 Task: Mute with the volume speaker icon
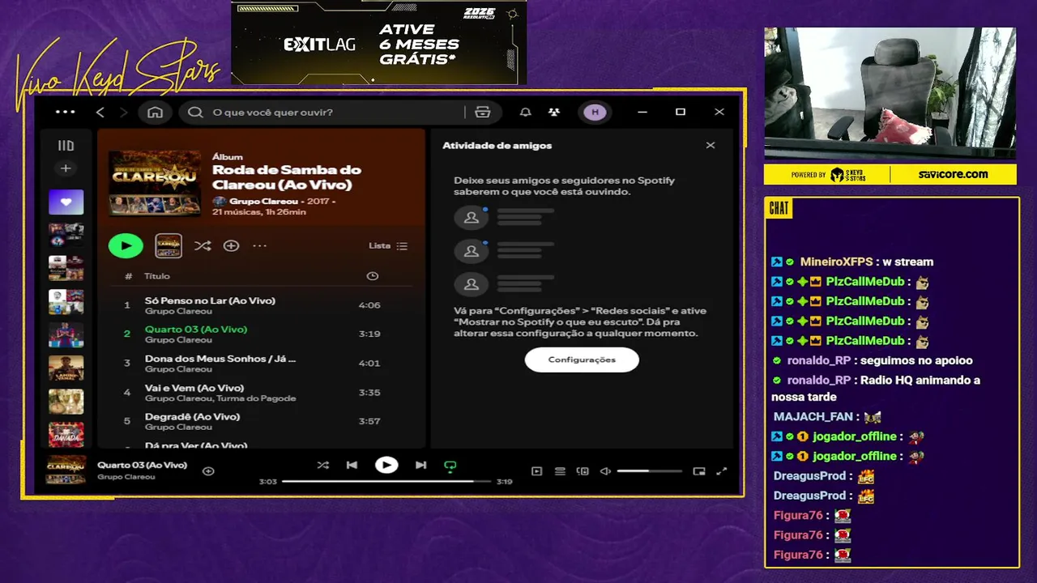pos(605,471)
